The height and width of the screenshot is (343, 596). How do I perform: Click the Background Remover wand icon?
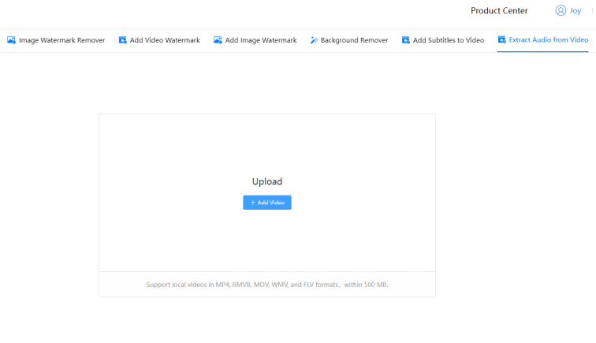(314, 40)
